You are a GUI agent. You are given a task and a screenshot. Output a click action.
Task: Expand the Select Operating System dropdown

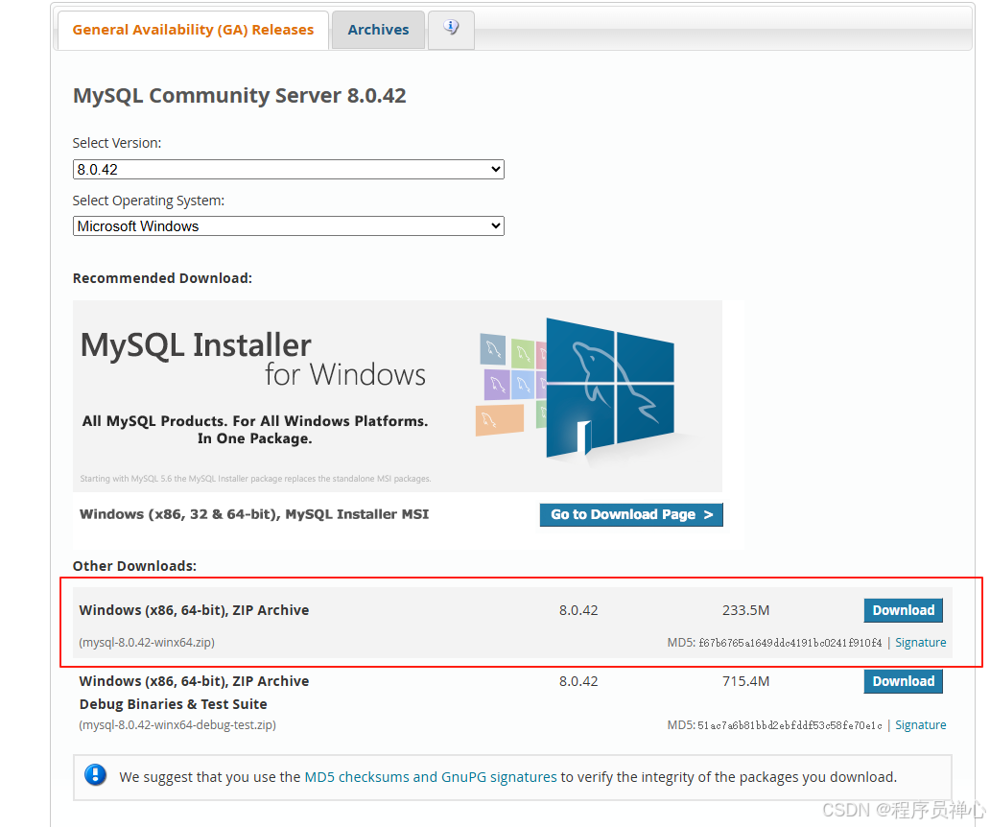[289, 226]
